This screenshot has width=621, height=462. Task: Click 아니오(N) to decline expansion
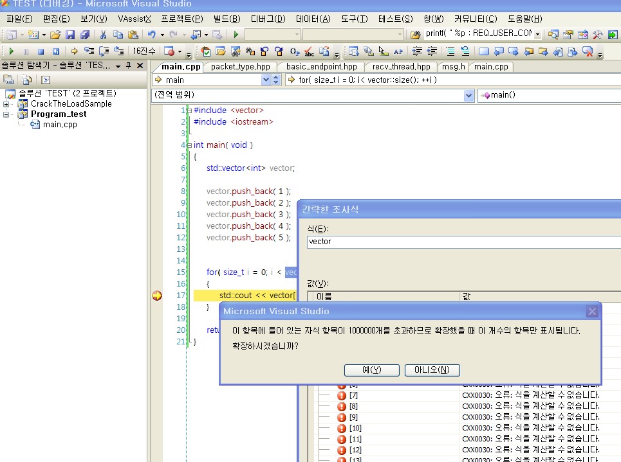(432, 370)
